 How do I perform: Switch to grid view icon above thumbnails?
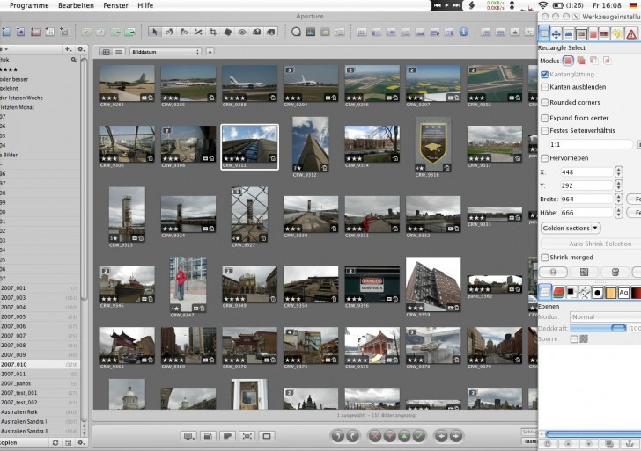107,52
